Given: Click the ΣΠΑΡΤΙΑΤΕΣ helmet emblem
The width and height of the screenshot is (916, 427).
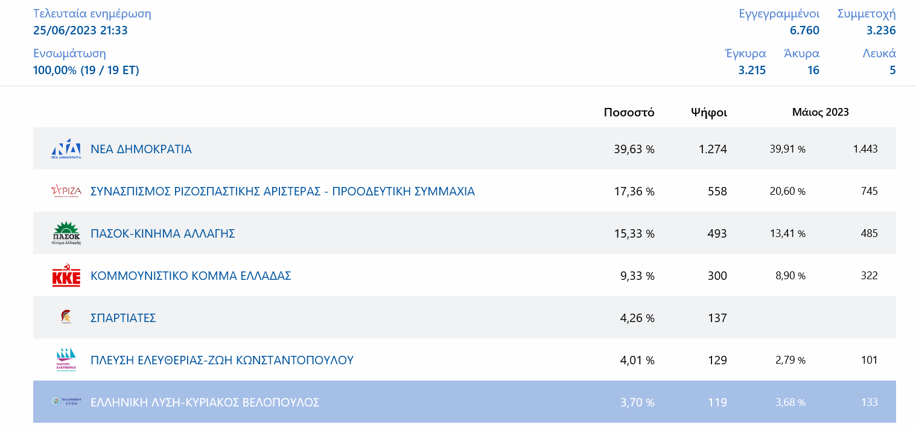Looking at the screenshot, I should tap(66, 318).
